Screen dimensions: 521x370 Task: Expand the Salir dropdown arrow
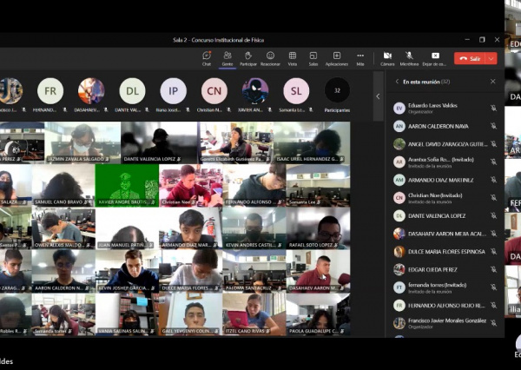coord(491,58)
